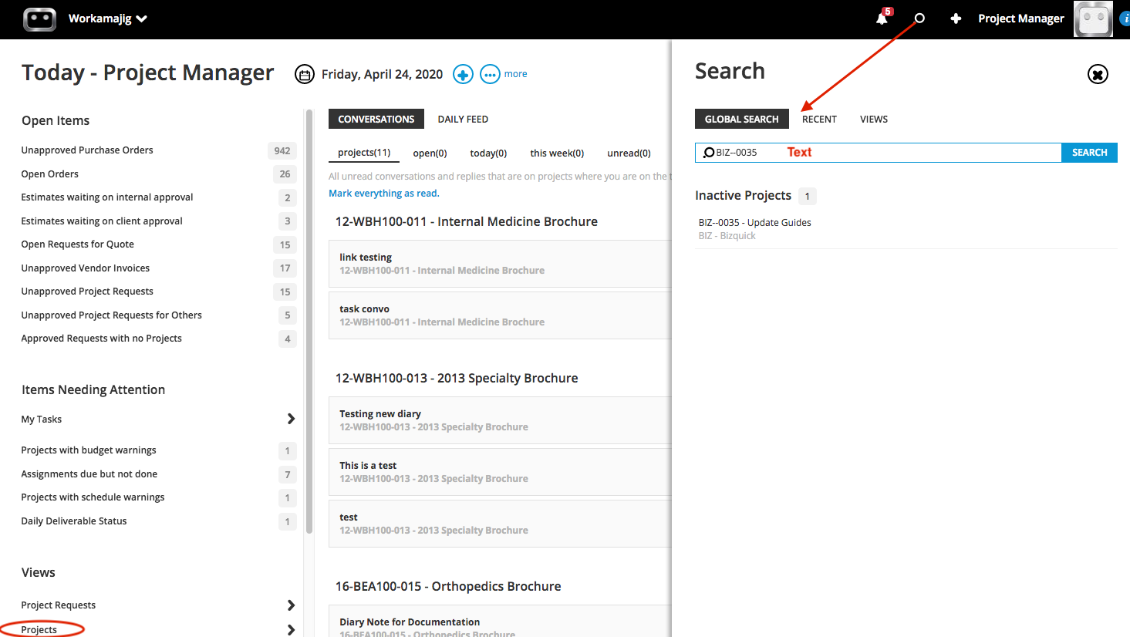Click 16-BEA100-015 Orthopedics Brochure heading
Image resolution: width=1130 pixels, height=637 pixels.
[448, 587]
